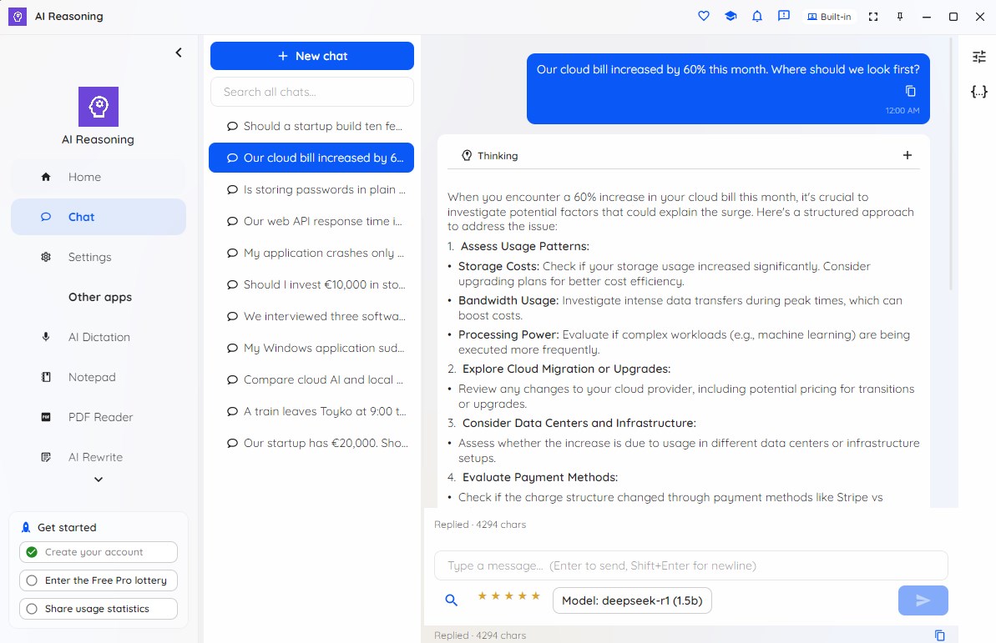Screen dimensions: 996x643
Task: Select the AI Dictation app in sidebar
Action: (99, 337)
